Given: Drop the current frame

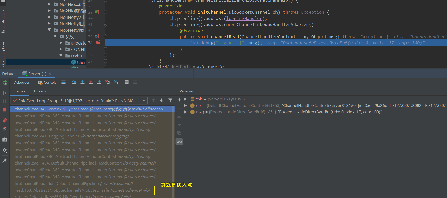Looking at the screenshot, I should pyautogui.click(x=108, y=82).
